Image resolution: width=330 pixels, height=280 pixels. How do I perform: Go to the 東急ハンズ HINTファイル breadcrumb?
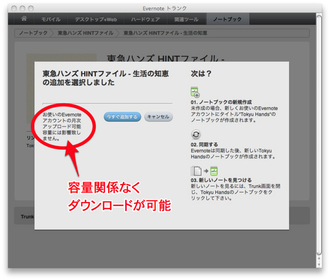click(x=85, y=33)
